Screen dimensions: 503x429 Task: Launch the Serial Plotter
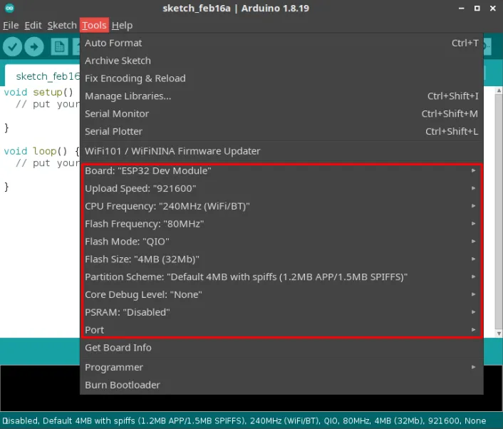281,131
